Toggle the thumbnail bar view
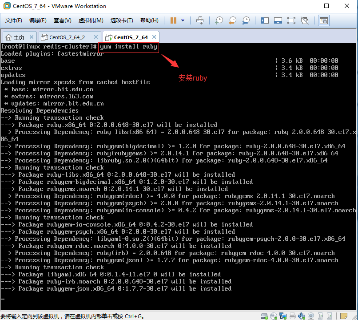Image resolution: width=358 pixels, height=320 pixels. (x=278, y=20)
